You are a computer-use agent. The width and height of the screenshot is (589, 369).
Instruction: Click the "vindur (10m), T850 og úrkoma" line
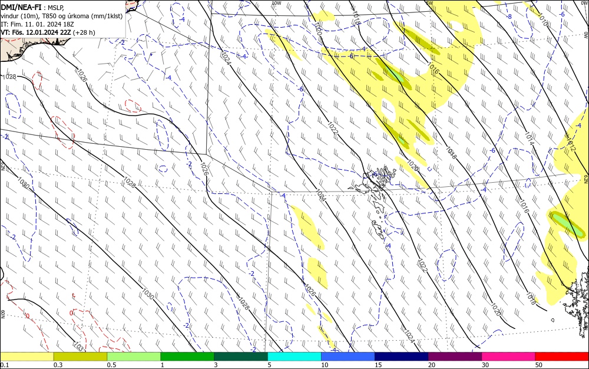click(62, 16)
